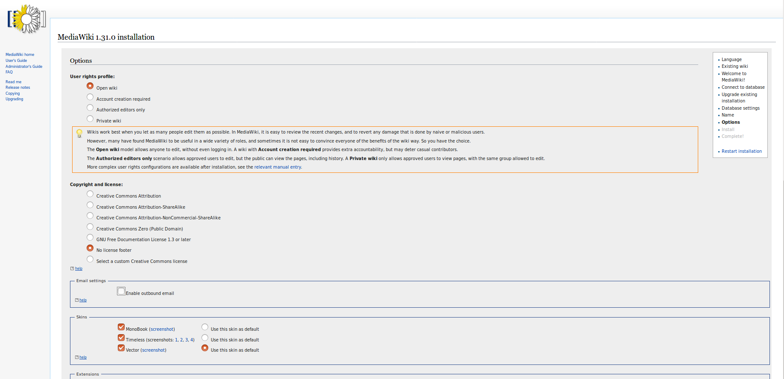Select a custom Creative Commons license option
Screen dimensions: 784x379
[x=90, y=259]
